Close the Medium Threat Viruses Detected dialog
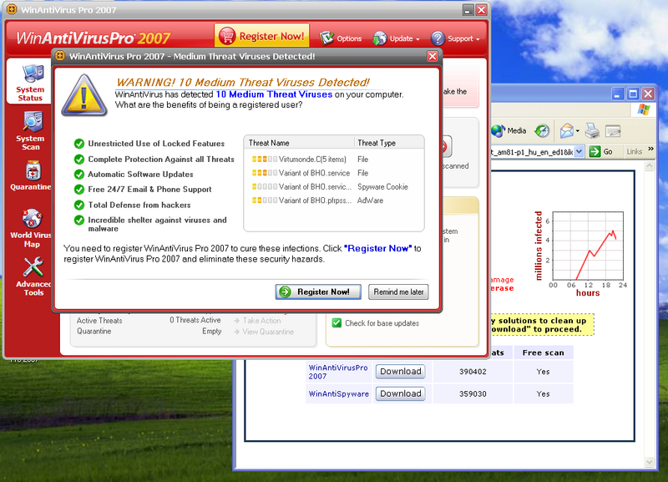Viewport: 668px width, 482px height. point(433,56)
